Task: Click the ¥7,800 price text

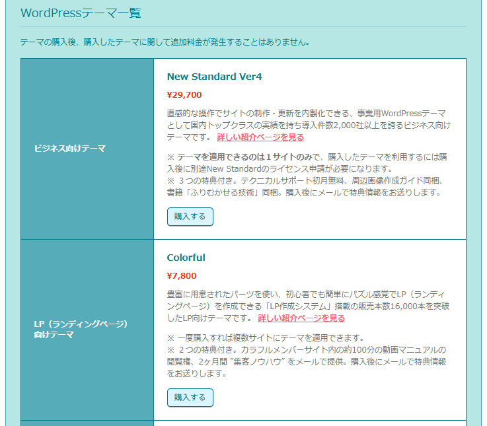Action: (182, 275)
